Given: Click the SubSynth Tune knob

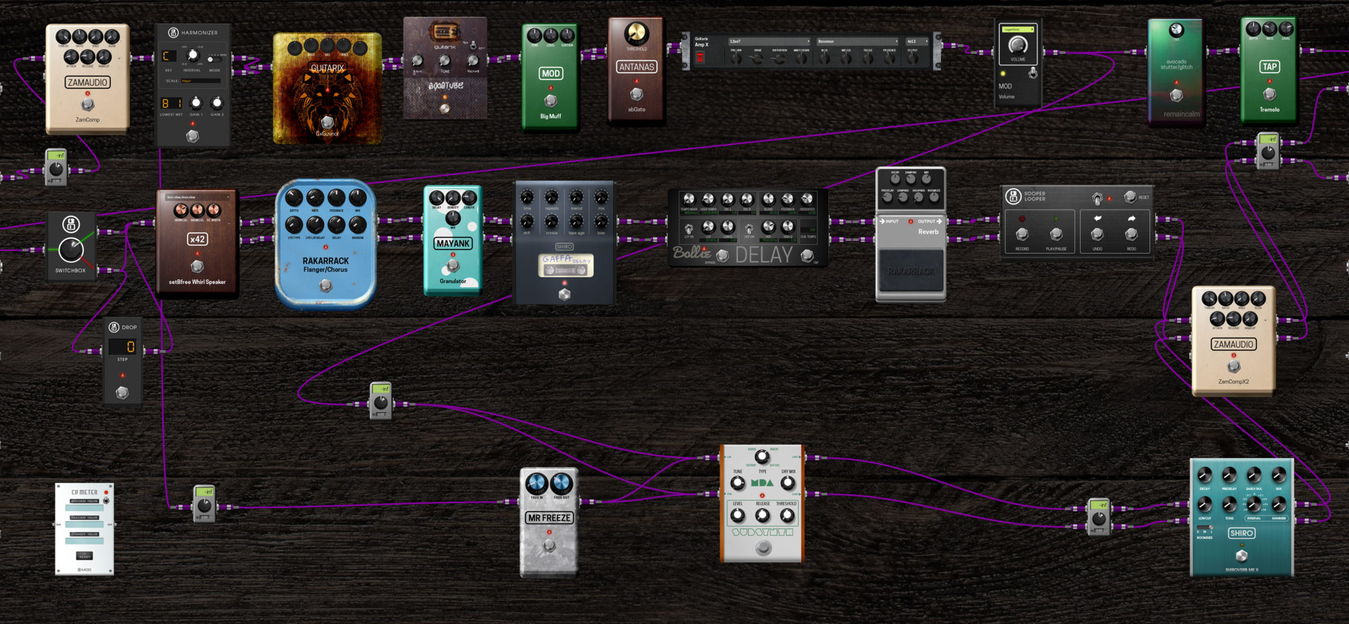Looking at the screenshot, I should click(738, 483).
